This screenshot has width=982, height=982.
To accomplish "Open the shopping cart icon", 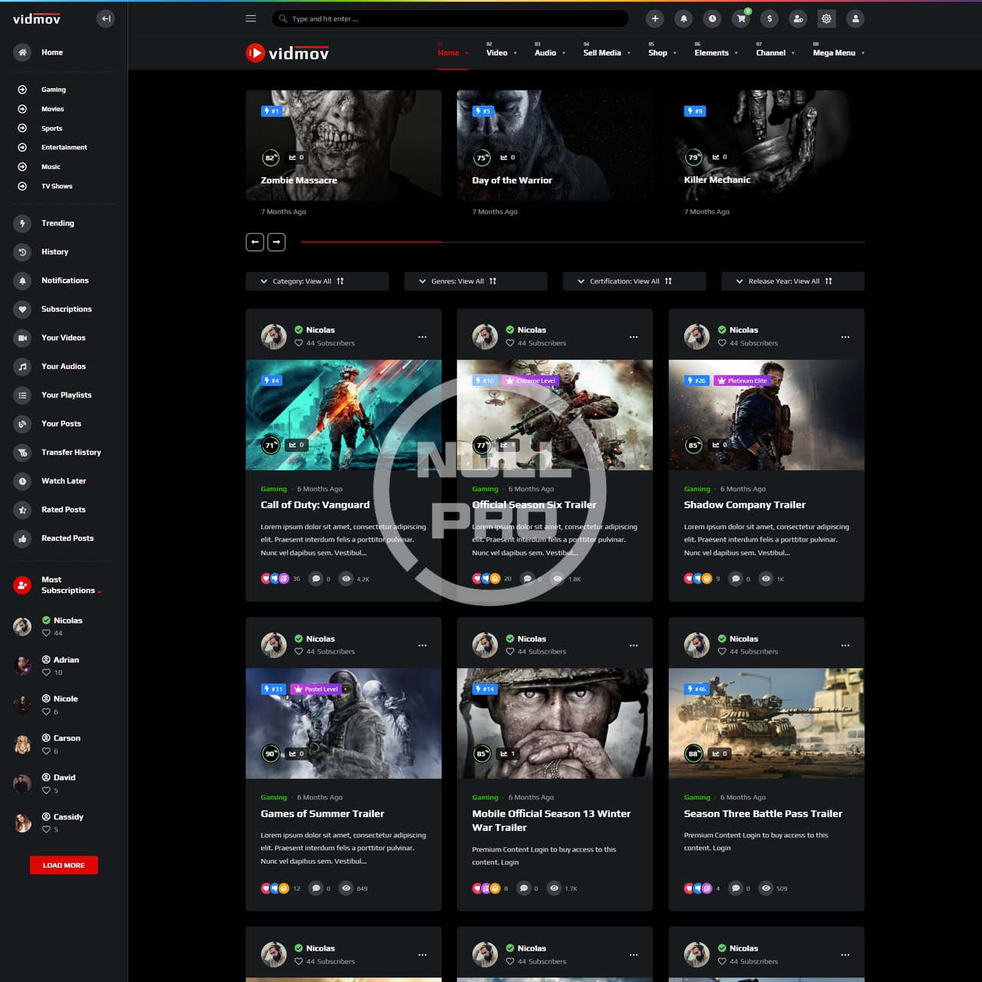I will pos(741,19).
